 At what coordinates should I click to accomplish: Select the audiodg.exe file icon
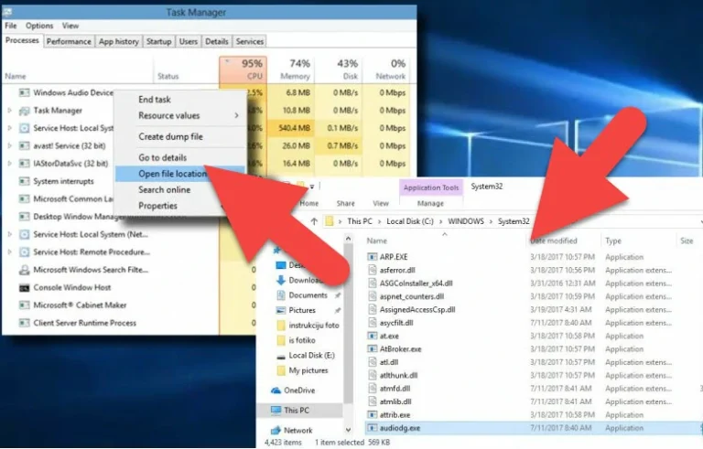[372, 428]
